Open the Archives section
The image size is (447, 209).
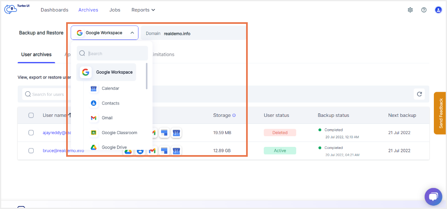pyautogui.click(x=88, y=10)
